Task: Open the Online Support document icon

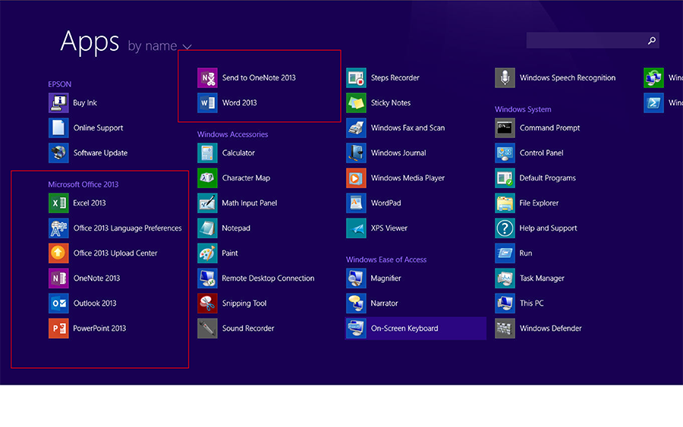Action: coord(58,128)
